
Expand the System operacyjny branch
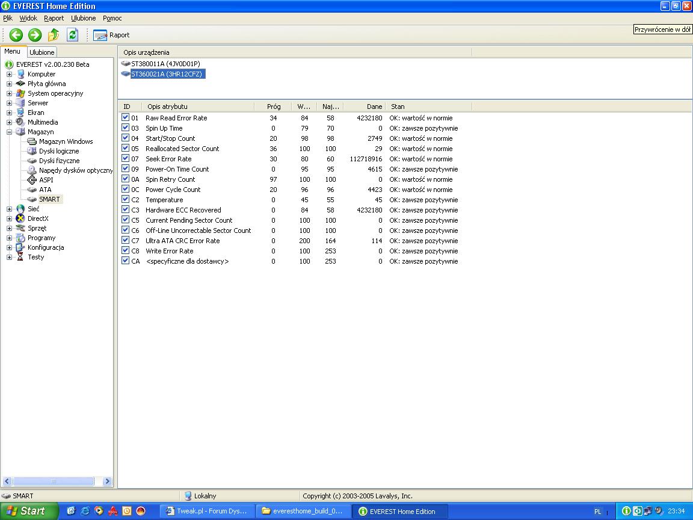[x=9, y=94]
